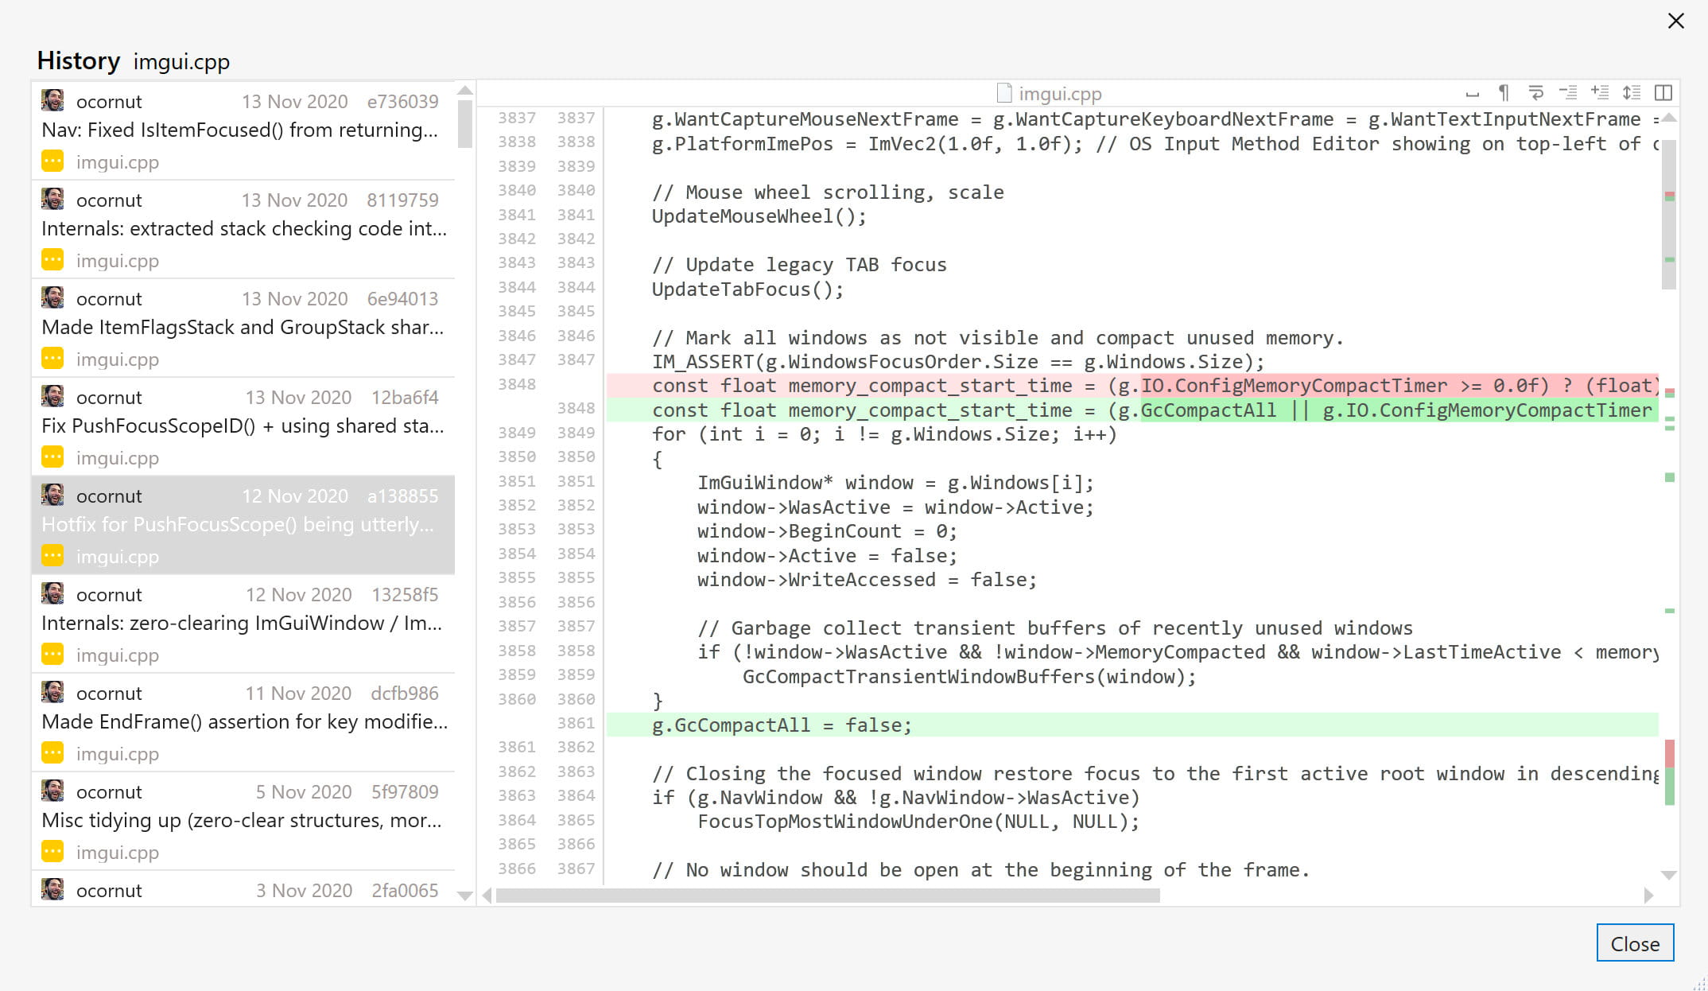Select commit 13258f5 zero-clearing ImGuiWindow
The image size is (1708, 991).
coord(243,623)
